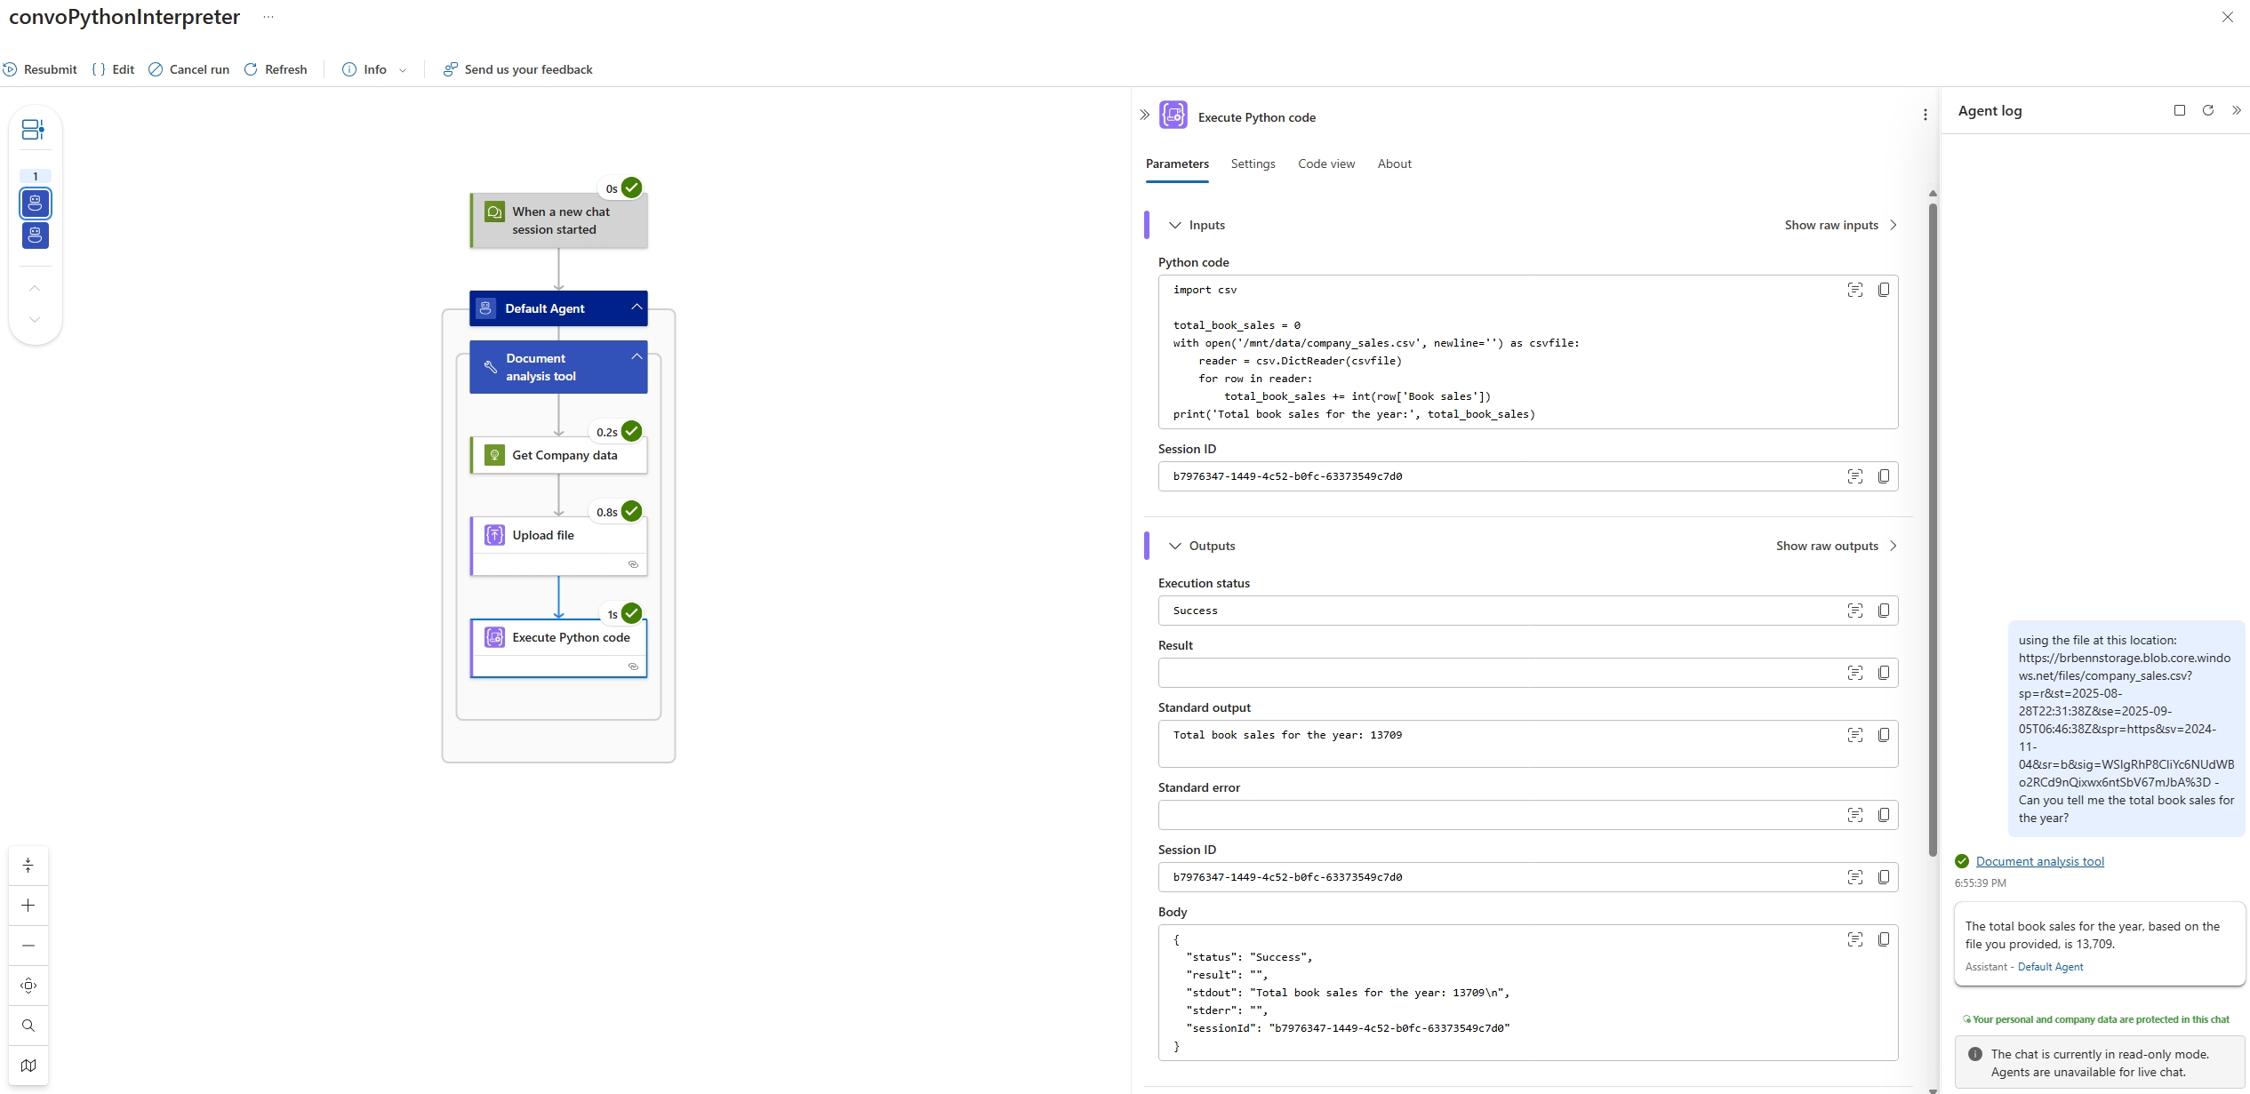Resubmit the flow run
The width and height of the screenshot is (2250, 1094).
39,69
